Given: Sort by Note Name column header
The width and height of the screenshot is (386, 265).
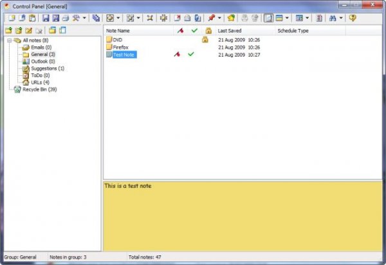Looking at the screenshot, I should (x=118, y=30).
